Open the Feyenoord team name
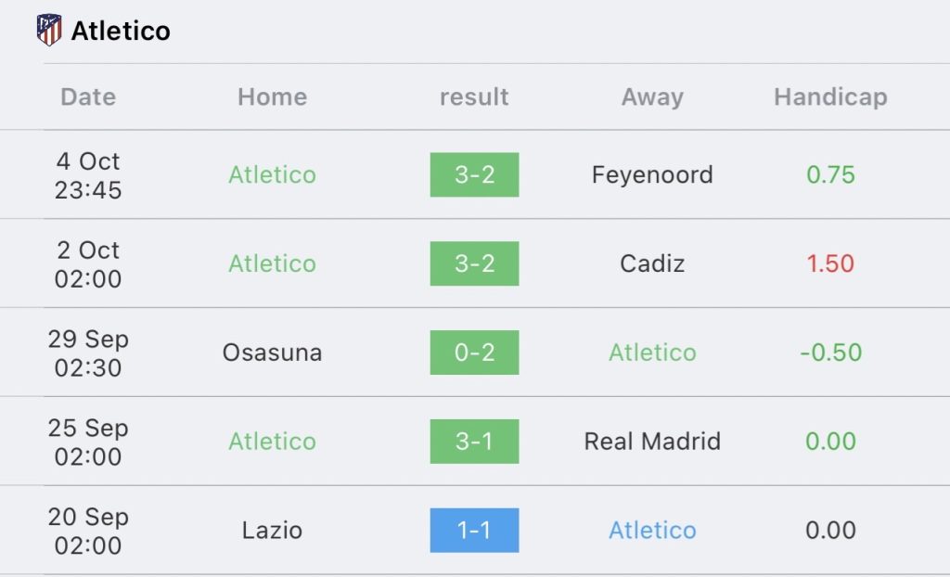The height and width of the screenshot is (577, 950). tap(652, 175)
